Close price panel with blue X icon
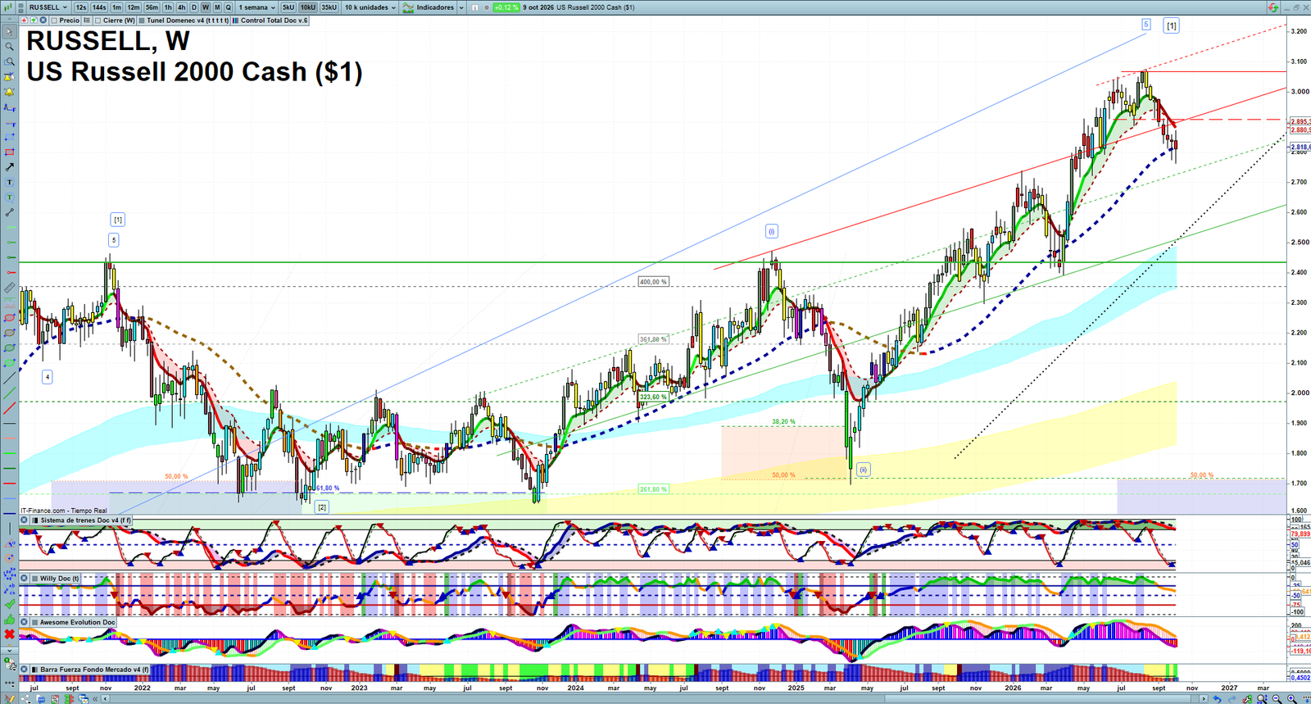Viewport: 1311px width, 704px height. 42,20
